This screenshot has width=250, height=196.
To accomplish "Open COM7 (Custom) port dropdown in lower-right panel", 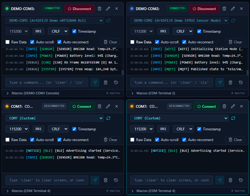I will click(179, 118).
